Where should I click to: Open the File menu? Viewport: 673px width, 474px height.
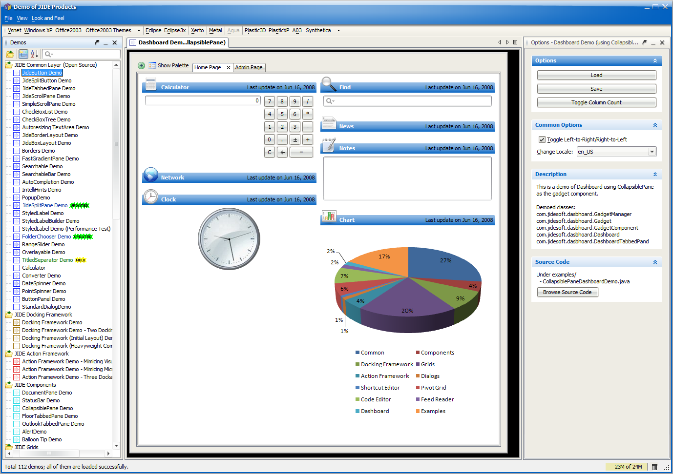8,18
